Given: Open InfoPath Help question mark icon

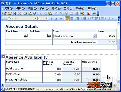Looking at the screenshot, I should [x=94, y=13].
